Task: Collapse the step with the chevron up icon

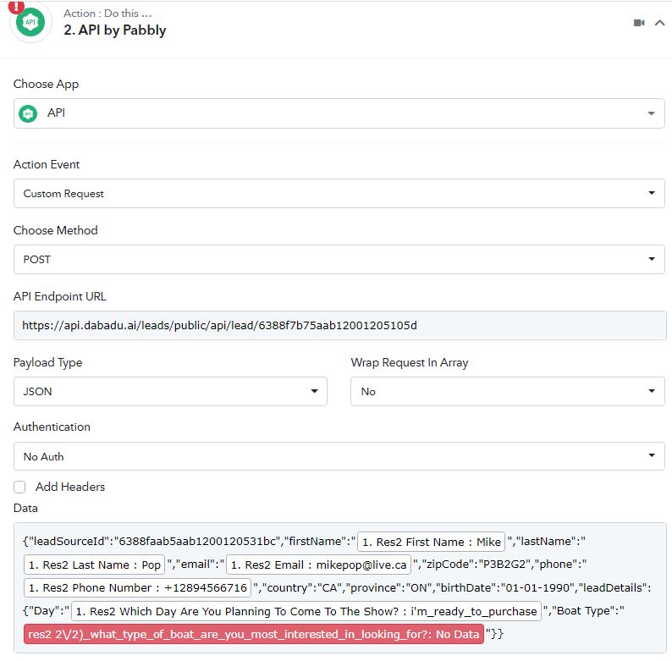Action: [x=659, y=23]
